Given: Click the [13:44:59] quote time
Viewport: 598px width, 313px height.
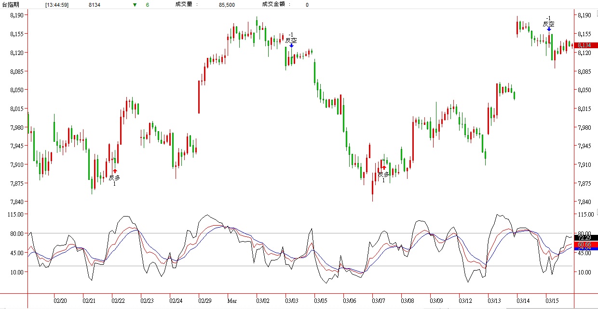Looking at the screenshot, I should click(x=58, y=5).
